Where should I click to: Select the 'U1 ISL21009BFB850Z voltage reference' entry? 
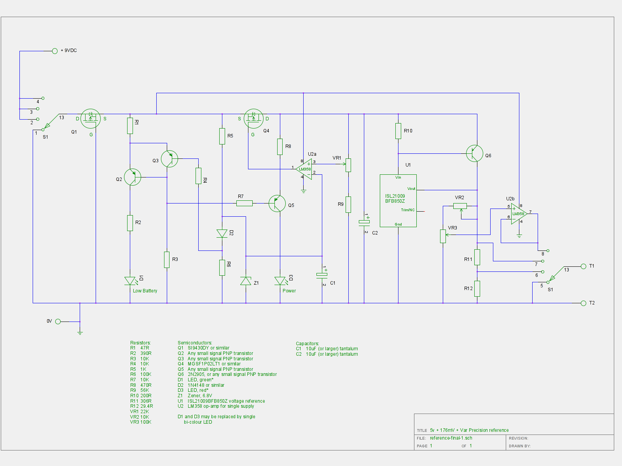point(221,401)
